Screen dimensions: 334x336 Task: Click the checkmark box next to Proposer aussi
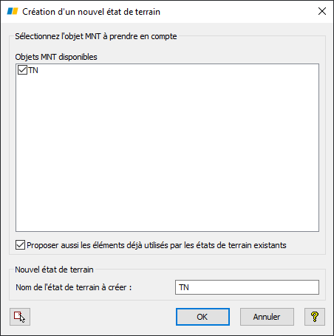20,245
